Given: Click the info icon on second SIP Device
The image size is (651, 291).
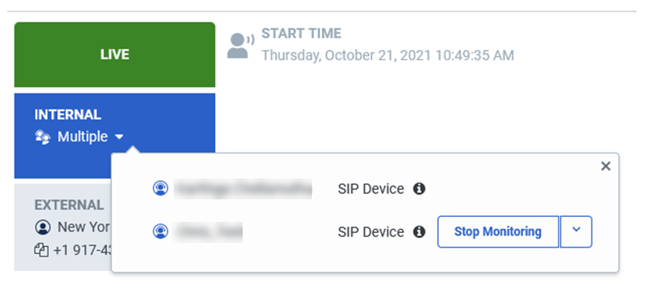Looking at the screenshot, I should [x=420, y=232].
